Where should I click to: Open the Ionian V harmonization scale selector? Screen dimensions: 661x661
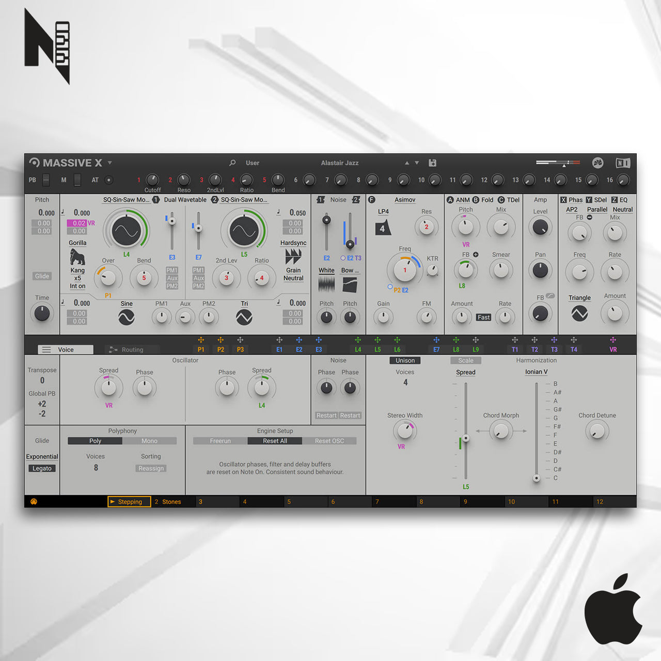pos(537,372)
